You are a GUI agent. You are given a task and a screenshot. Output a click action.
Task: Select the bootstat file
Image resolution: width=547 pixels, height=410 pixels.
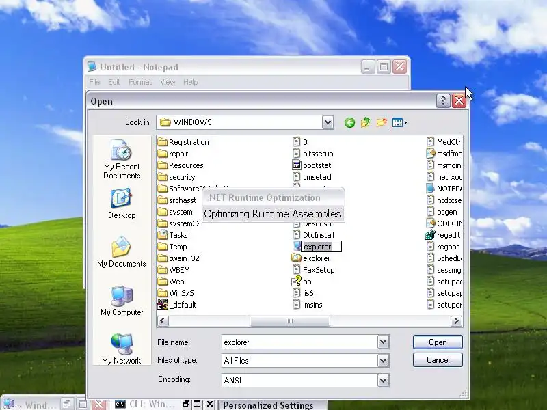312,165
